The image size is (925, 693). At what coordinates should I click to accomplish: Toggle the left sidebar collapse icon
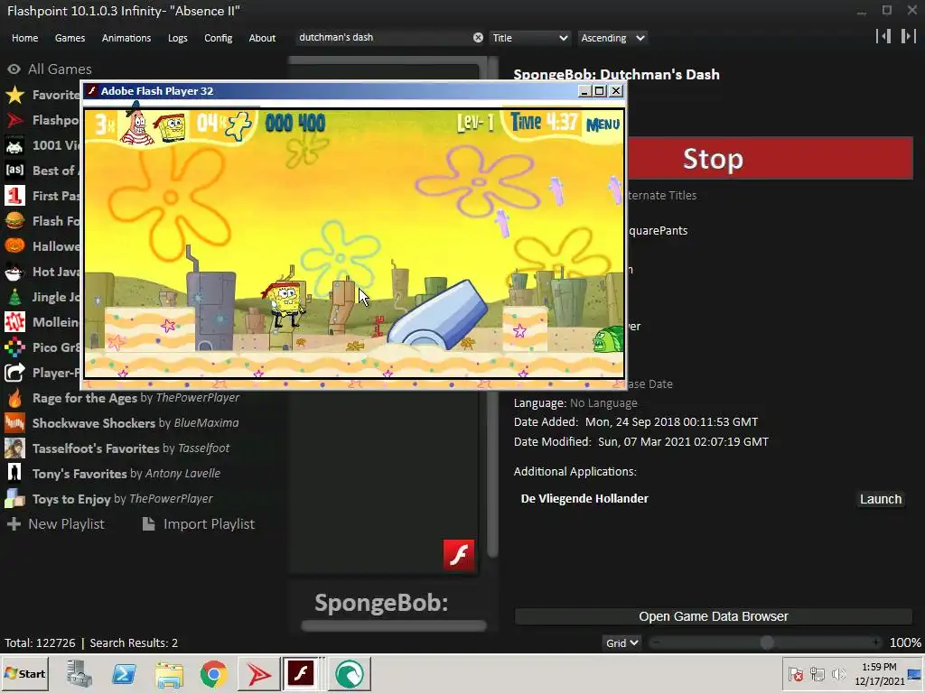(883, 36)
